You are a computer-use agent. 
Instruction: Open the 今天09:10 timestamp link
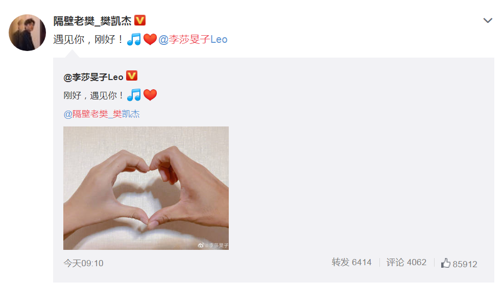tap(83, 263)
